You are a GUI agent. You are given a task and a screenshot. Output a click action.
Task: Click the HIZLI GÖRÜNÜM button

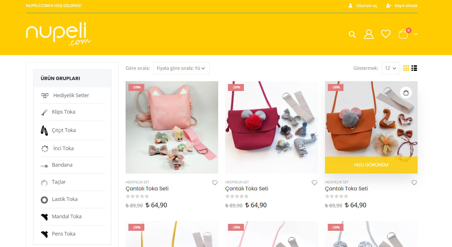(371, 165)
